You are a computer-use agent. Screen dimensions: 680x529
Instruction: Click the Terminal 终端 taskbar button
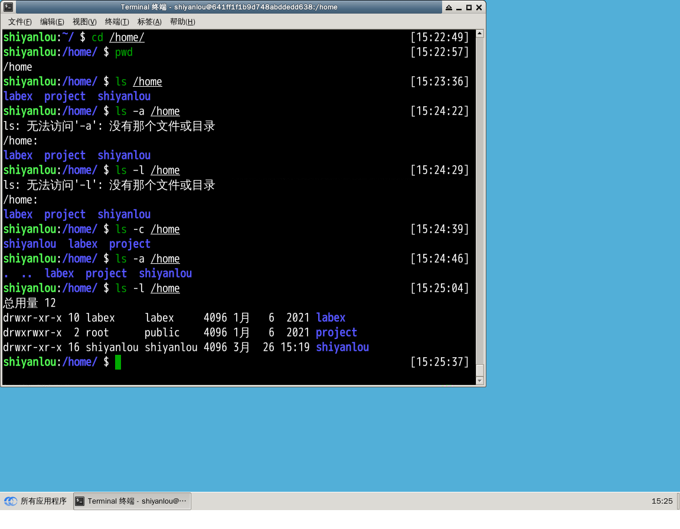(x=132, y=501)
